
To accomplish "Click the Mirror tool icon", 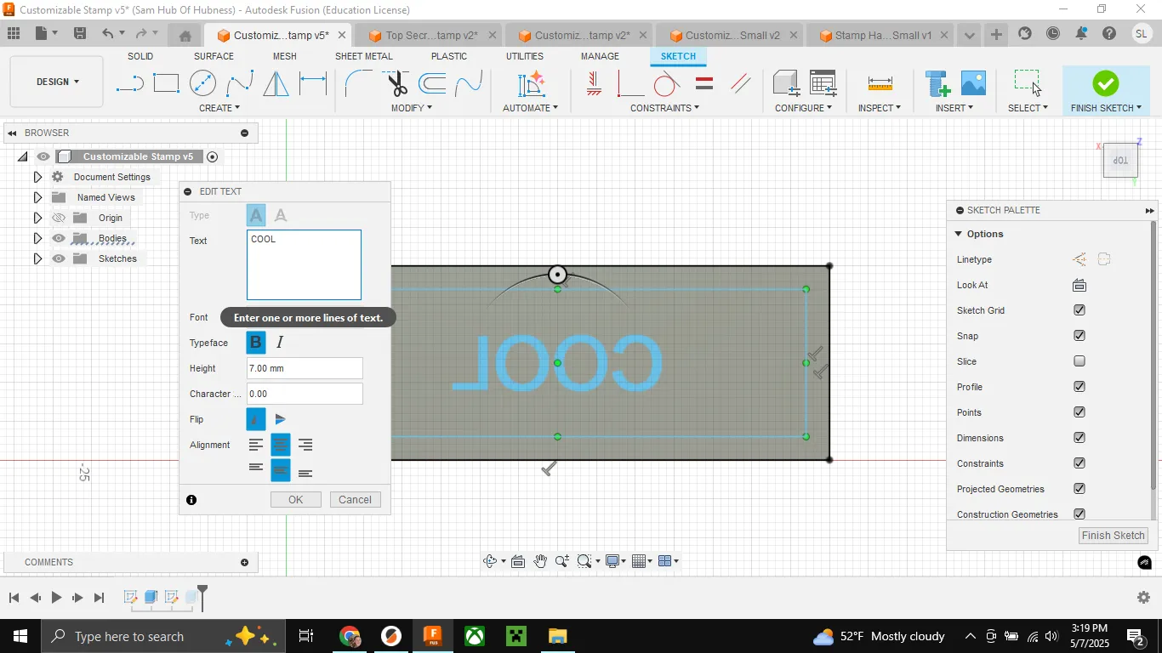I will 276,83.
